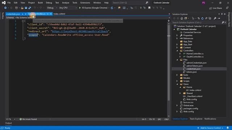Click Home icon in Solution Explorer toolbar

182,18
